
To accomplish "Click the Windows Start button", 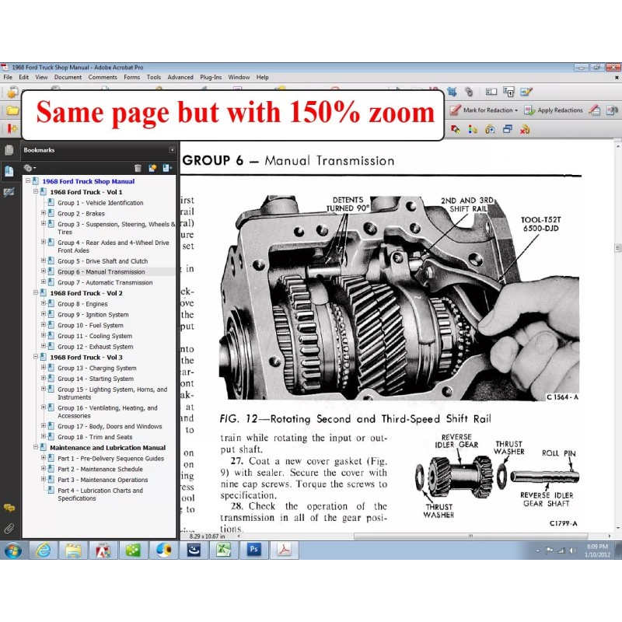I will [x=13, y=550].
